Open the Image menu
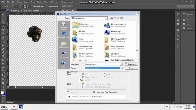 pyautogui.click(x=20, y=2)
